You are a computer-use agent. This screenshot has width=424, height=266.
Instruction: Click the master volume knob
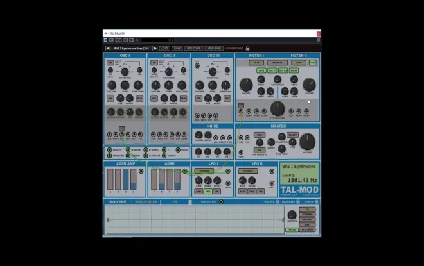[x=307, y=142]
